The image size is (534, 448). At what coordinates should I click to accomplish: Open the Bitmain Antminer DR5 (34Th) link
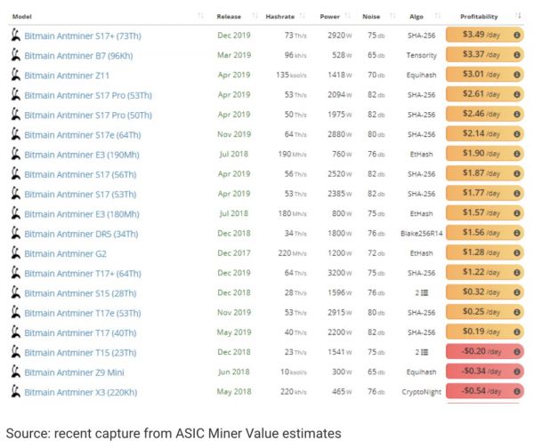pos(80,234)
